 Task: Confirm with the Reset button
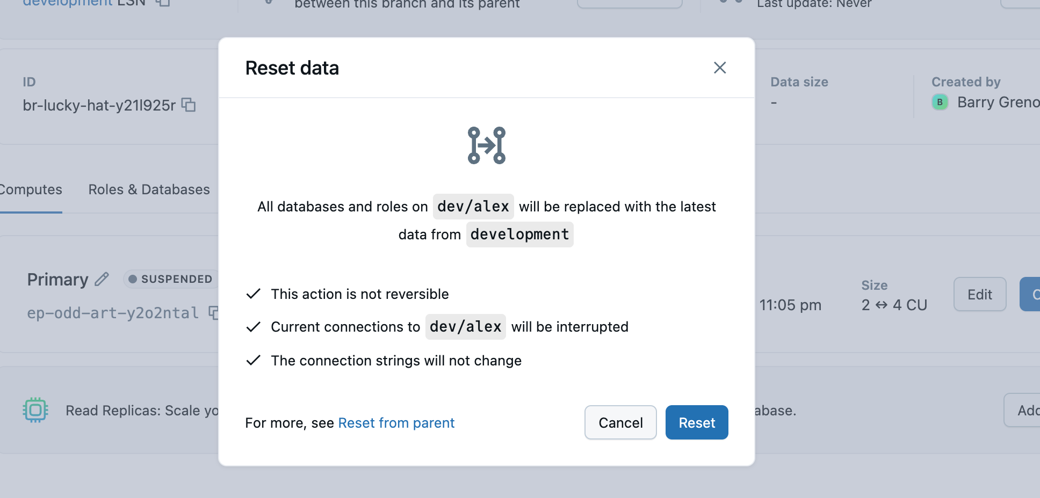click(x=696, y=422)
